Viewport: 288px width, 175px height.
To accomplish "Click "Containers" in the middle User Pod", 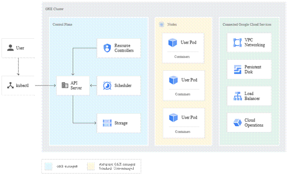I will click(x=183, y=94).
